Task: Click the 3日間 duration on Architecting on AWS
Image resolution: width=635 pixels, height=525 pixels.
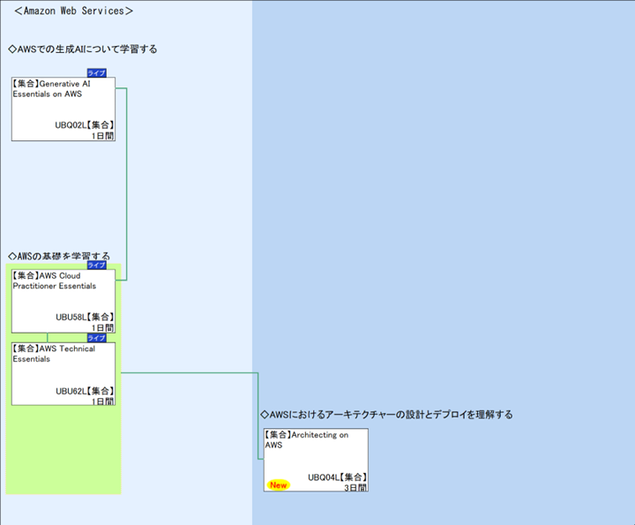Action: pyautogui.click(x=355, y=488)
